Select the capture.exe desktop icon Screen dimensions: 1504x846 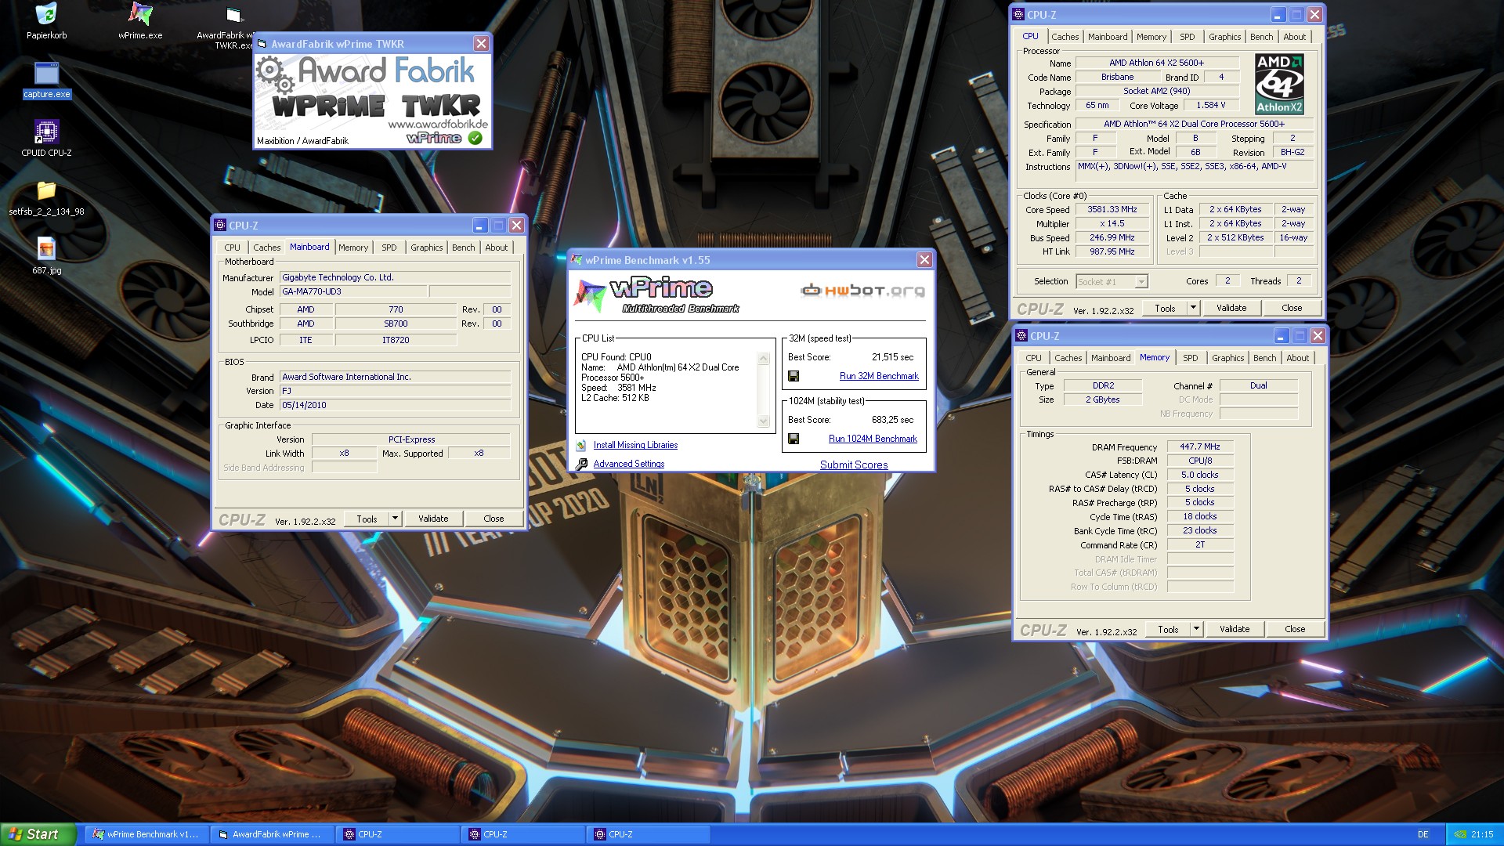[x=46, y=81]
